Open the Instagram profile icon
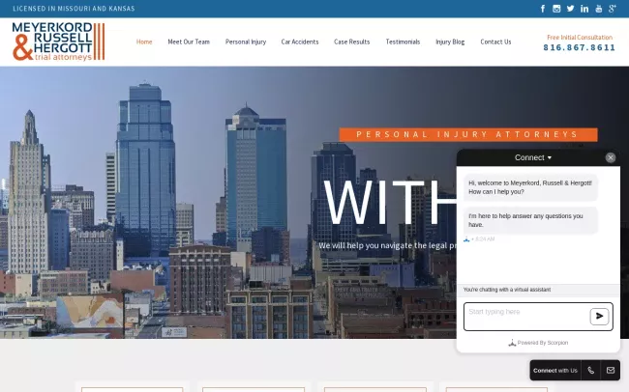The height and width of the screenshot is (392, 629). tap(556, 9)
